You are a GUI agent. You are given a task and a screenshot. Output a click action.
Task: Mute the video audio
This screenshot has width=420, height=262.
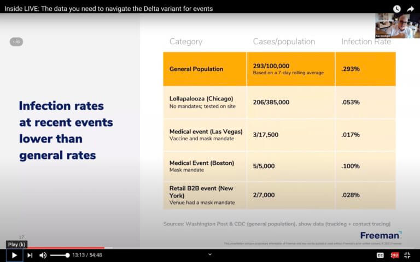click(43, 255)
